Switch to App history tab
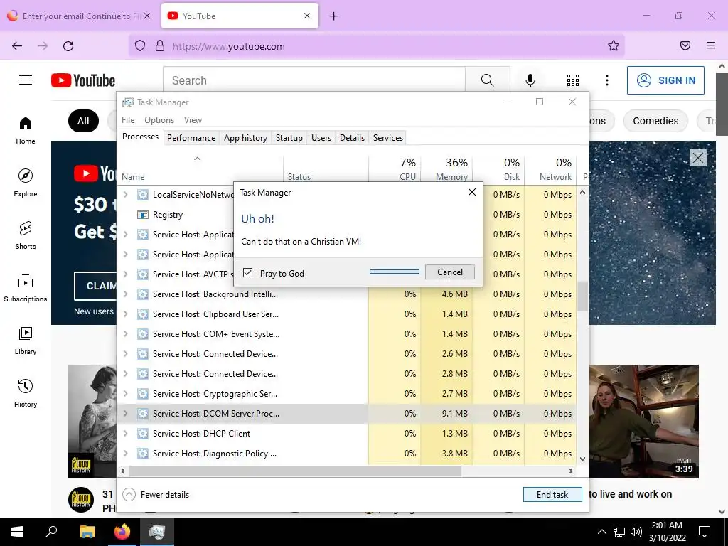 click(245, 138)
